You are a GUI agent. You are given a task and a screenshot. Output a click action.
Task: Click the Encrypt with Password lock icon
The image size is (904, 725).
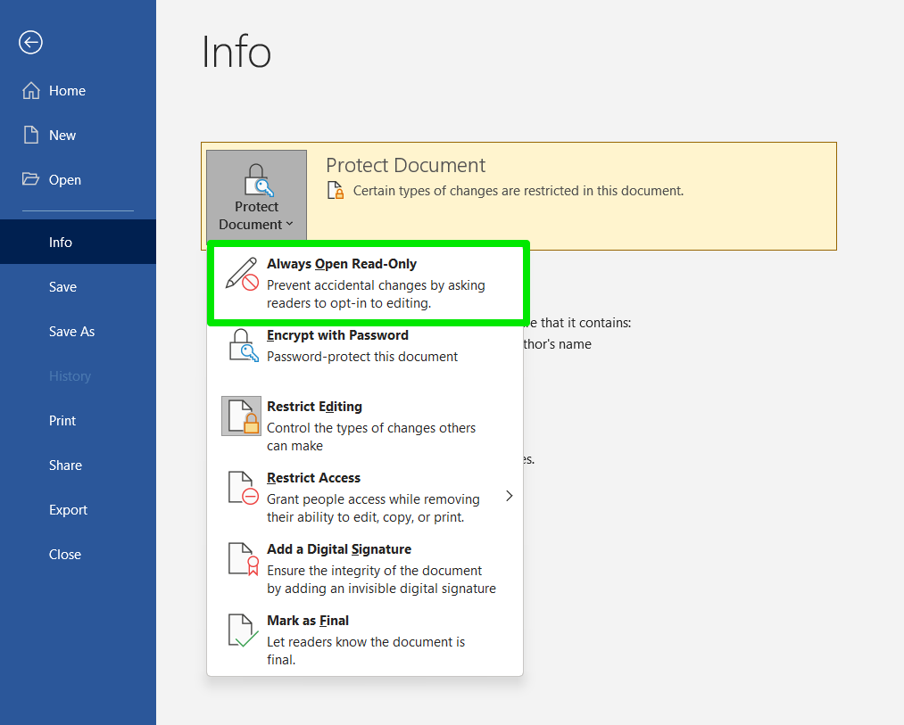pyautogui.click(x=244, y=345)
